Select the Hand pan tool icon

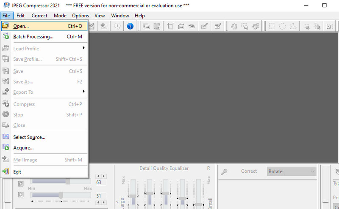[x=234, y=26]
